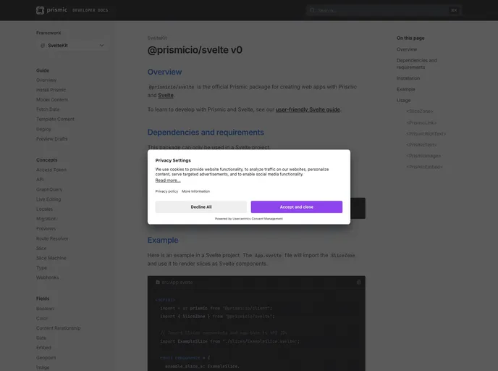Open the Privacy policy link
Image resolution: width=498 pixels, height=371 pixels.
pos(166,191)
